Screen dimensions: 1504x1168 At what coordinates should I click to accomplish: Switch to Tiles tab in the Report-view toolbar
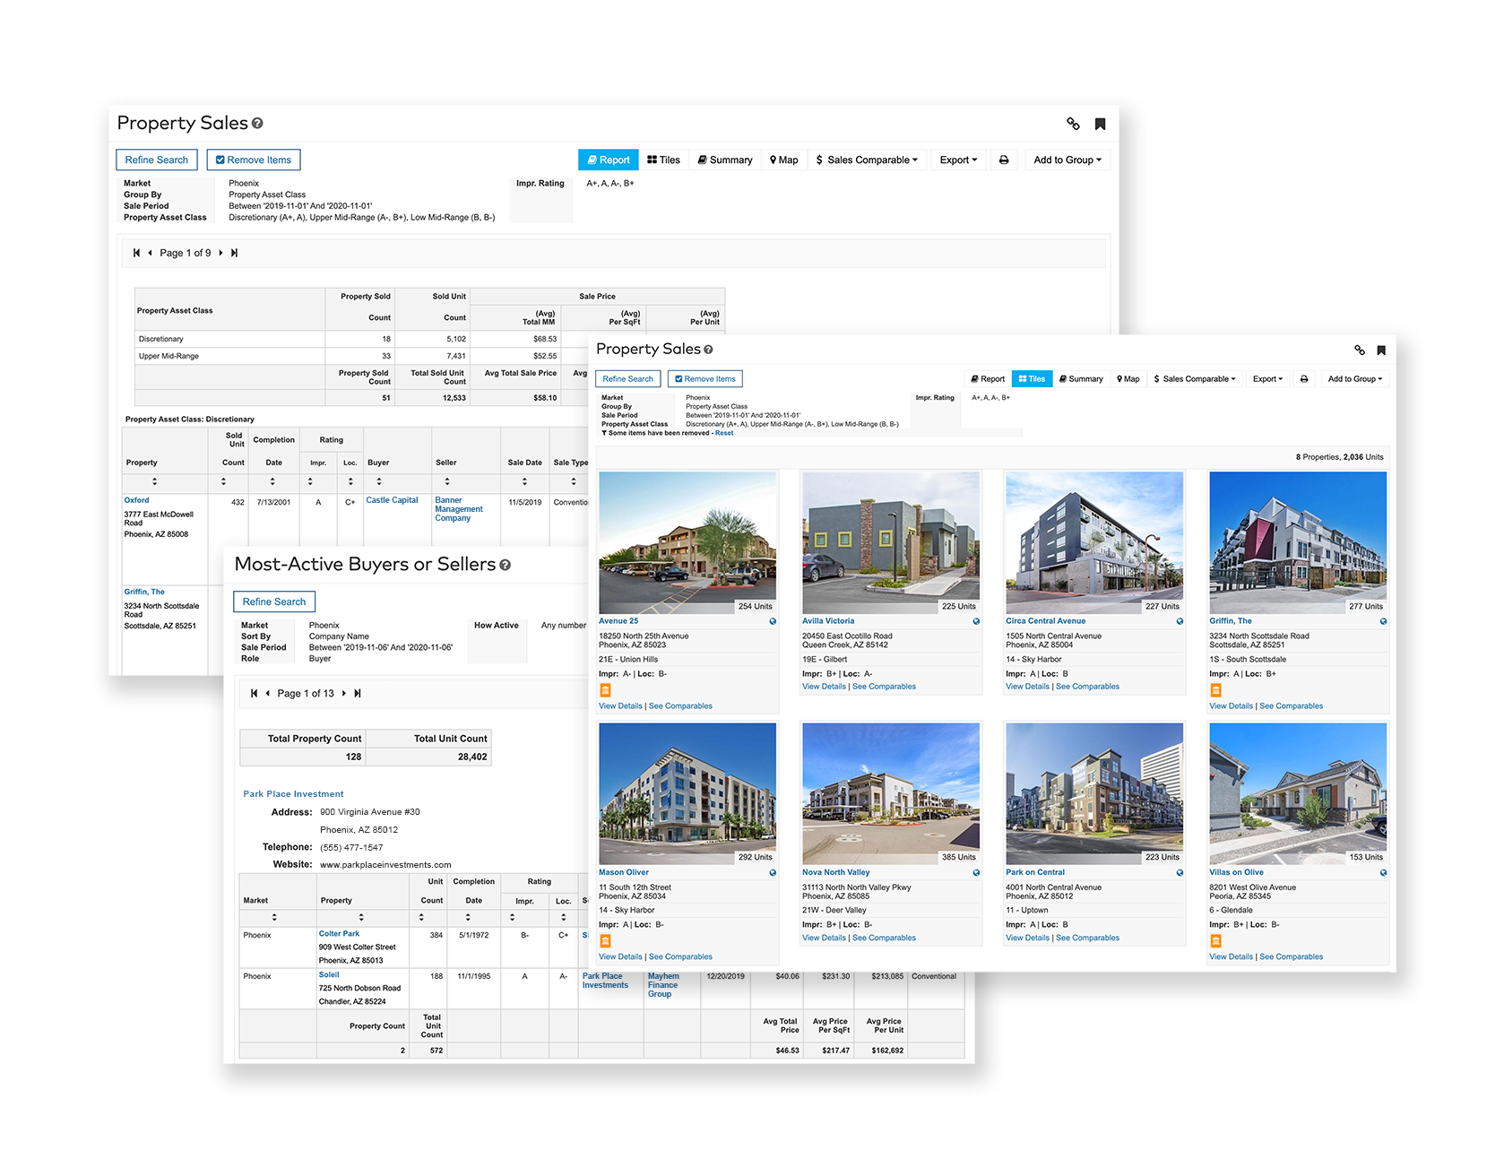[x=664, y=160]
